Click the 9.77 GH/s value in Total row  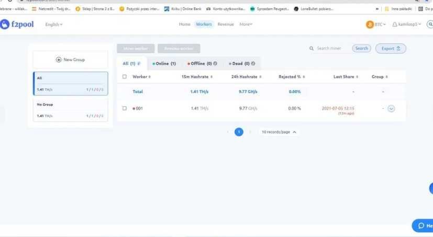[248, 92]
